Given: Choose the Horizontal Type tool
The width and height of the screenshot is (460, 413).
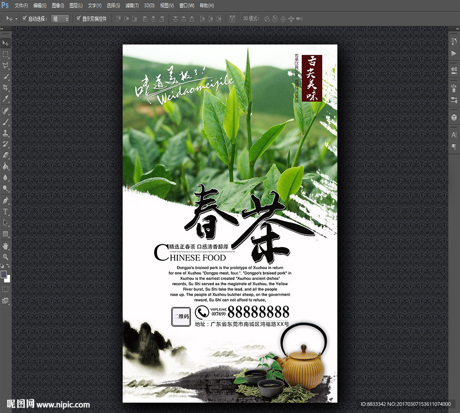Looking at the screenshot, I should pyautogui.click(x=5, y=211).
